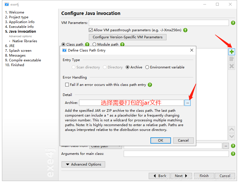Click the Arguments for main class field
The height and width of the screenshot is (183, 239).
[x=176, y=154]
